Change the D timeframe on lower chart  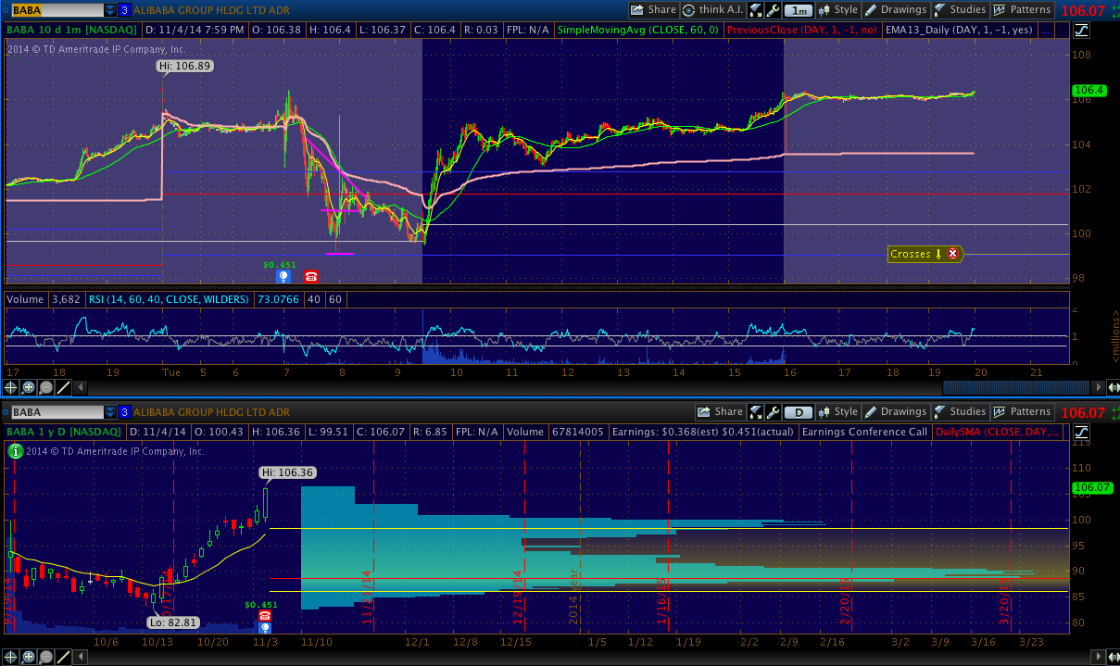[x=798, y=412]
